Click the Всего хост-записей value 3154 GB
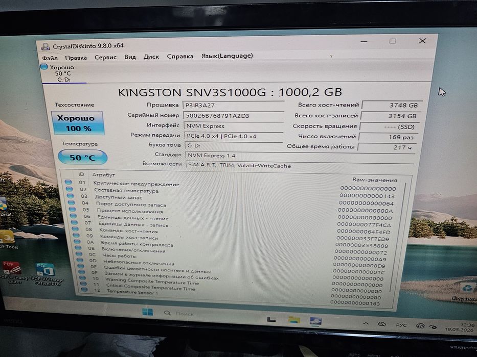 click(391, 116)
